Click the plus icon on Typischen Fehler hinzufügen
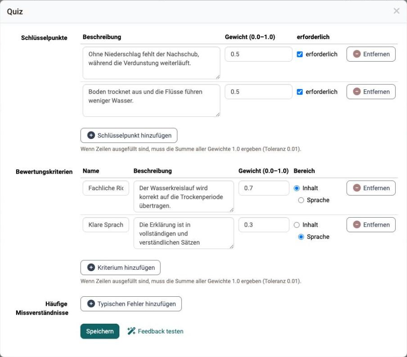Screen dimensions: 407x357 (91, 304)
